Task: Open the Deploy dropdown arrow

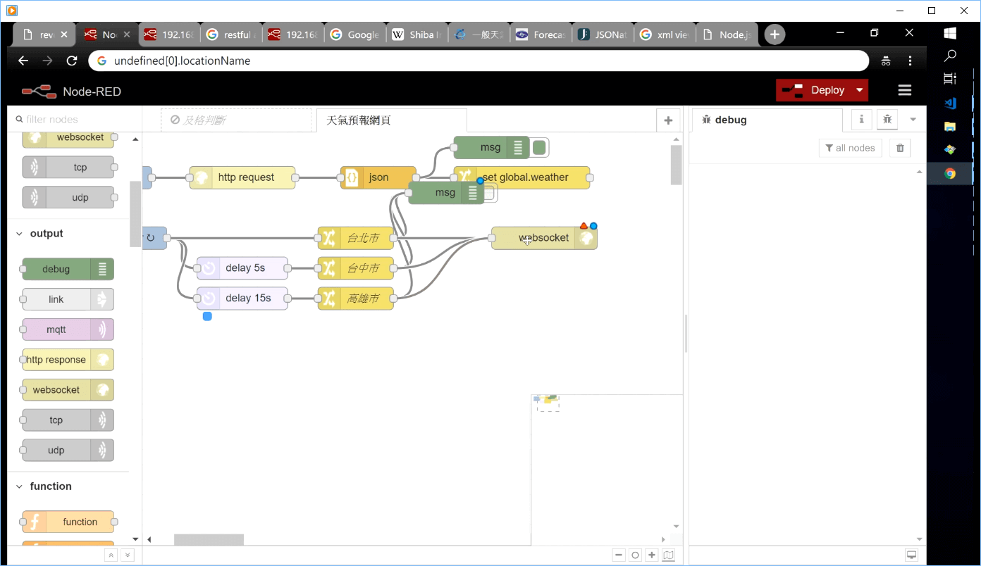Action: pyautogui.click(x=859, y=90)
